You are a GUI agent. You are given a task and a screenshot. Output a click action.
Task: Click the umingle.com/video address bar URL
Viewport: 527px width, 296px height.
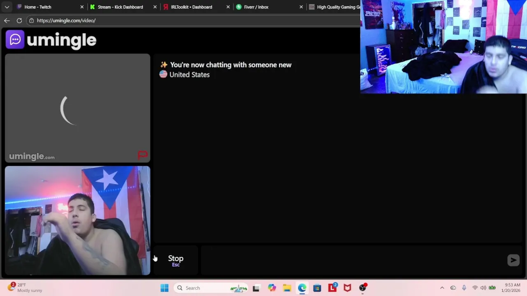66,21
